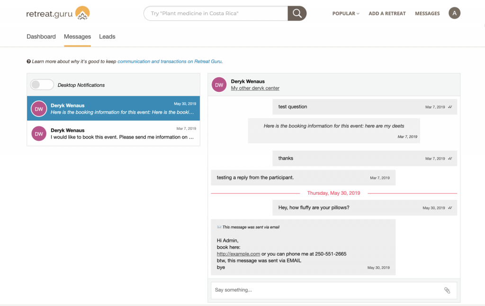The height and width of the screenshot is (306, 485).
Task: Open the http://example.com link
Action: [x=238, y=253]
